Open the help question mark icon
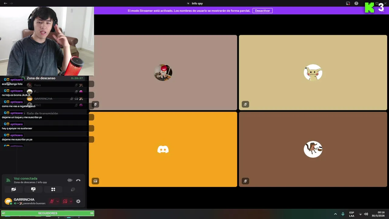This screenshot has width=389, height=219. coord(356,3)
